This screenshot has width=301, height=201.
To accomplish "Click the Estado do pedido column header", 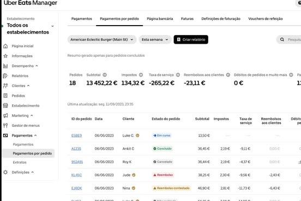I will 166,119.
